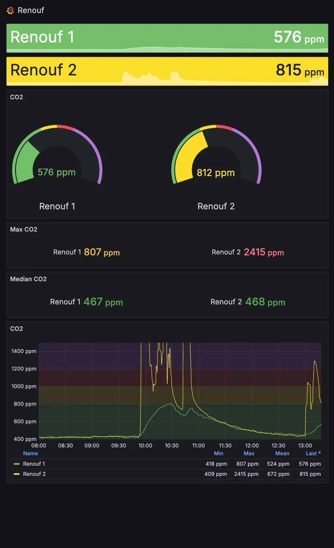Open the CO2 gauge panel title menu
Image resolution: width=334 pixels, height=548 pixels.
(17, 97)
